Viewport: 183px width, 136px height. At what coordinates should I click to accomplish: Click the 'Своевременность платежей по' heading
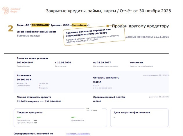coord(33,134)
